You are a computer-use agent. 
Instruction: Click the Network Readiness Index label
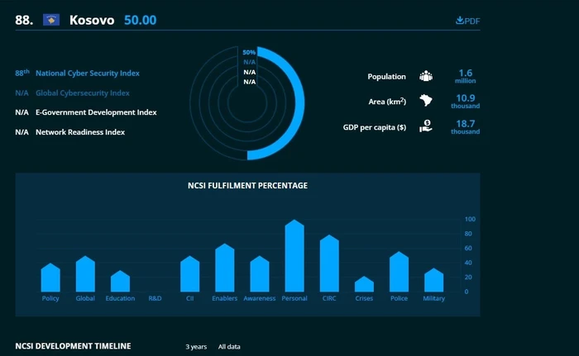click(80, 132)
